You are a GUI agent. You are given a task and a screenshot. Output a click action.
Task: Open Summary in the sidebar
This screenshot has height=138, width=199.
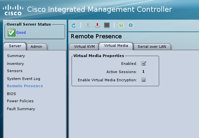tap(16, 56)
